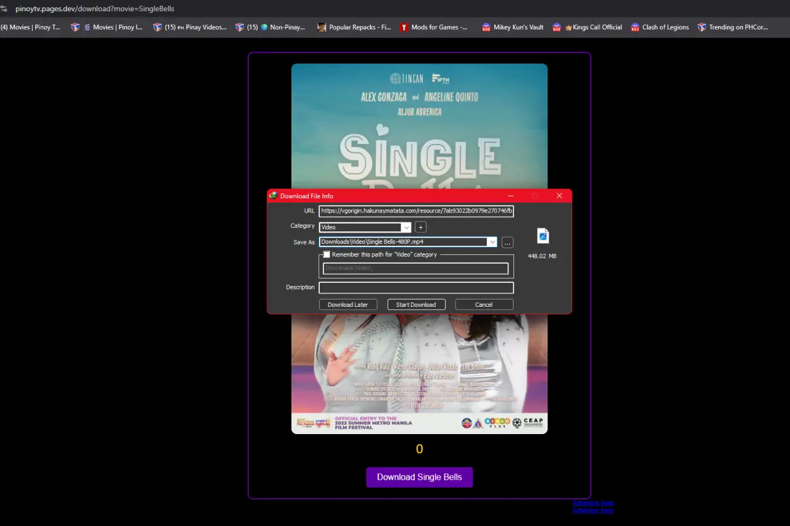Viewport: 790px width, 526px height.
Task: Open the Popular Repacks bookmark
Action: pos(354,27)
